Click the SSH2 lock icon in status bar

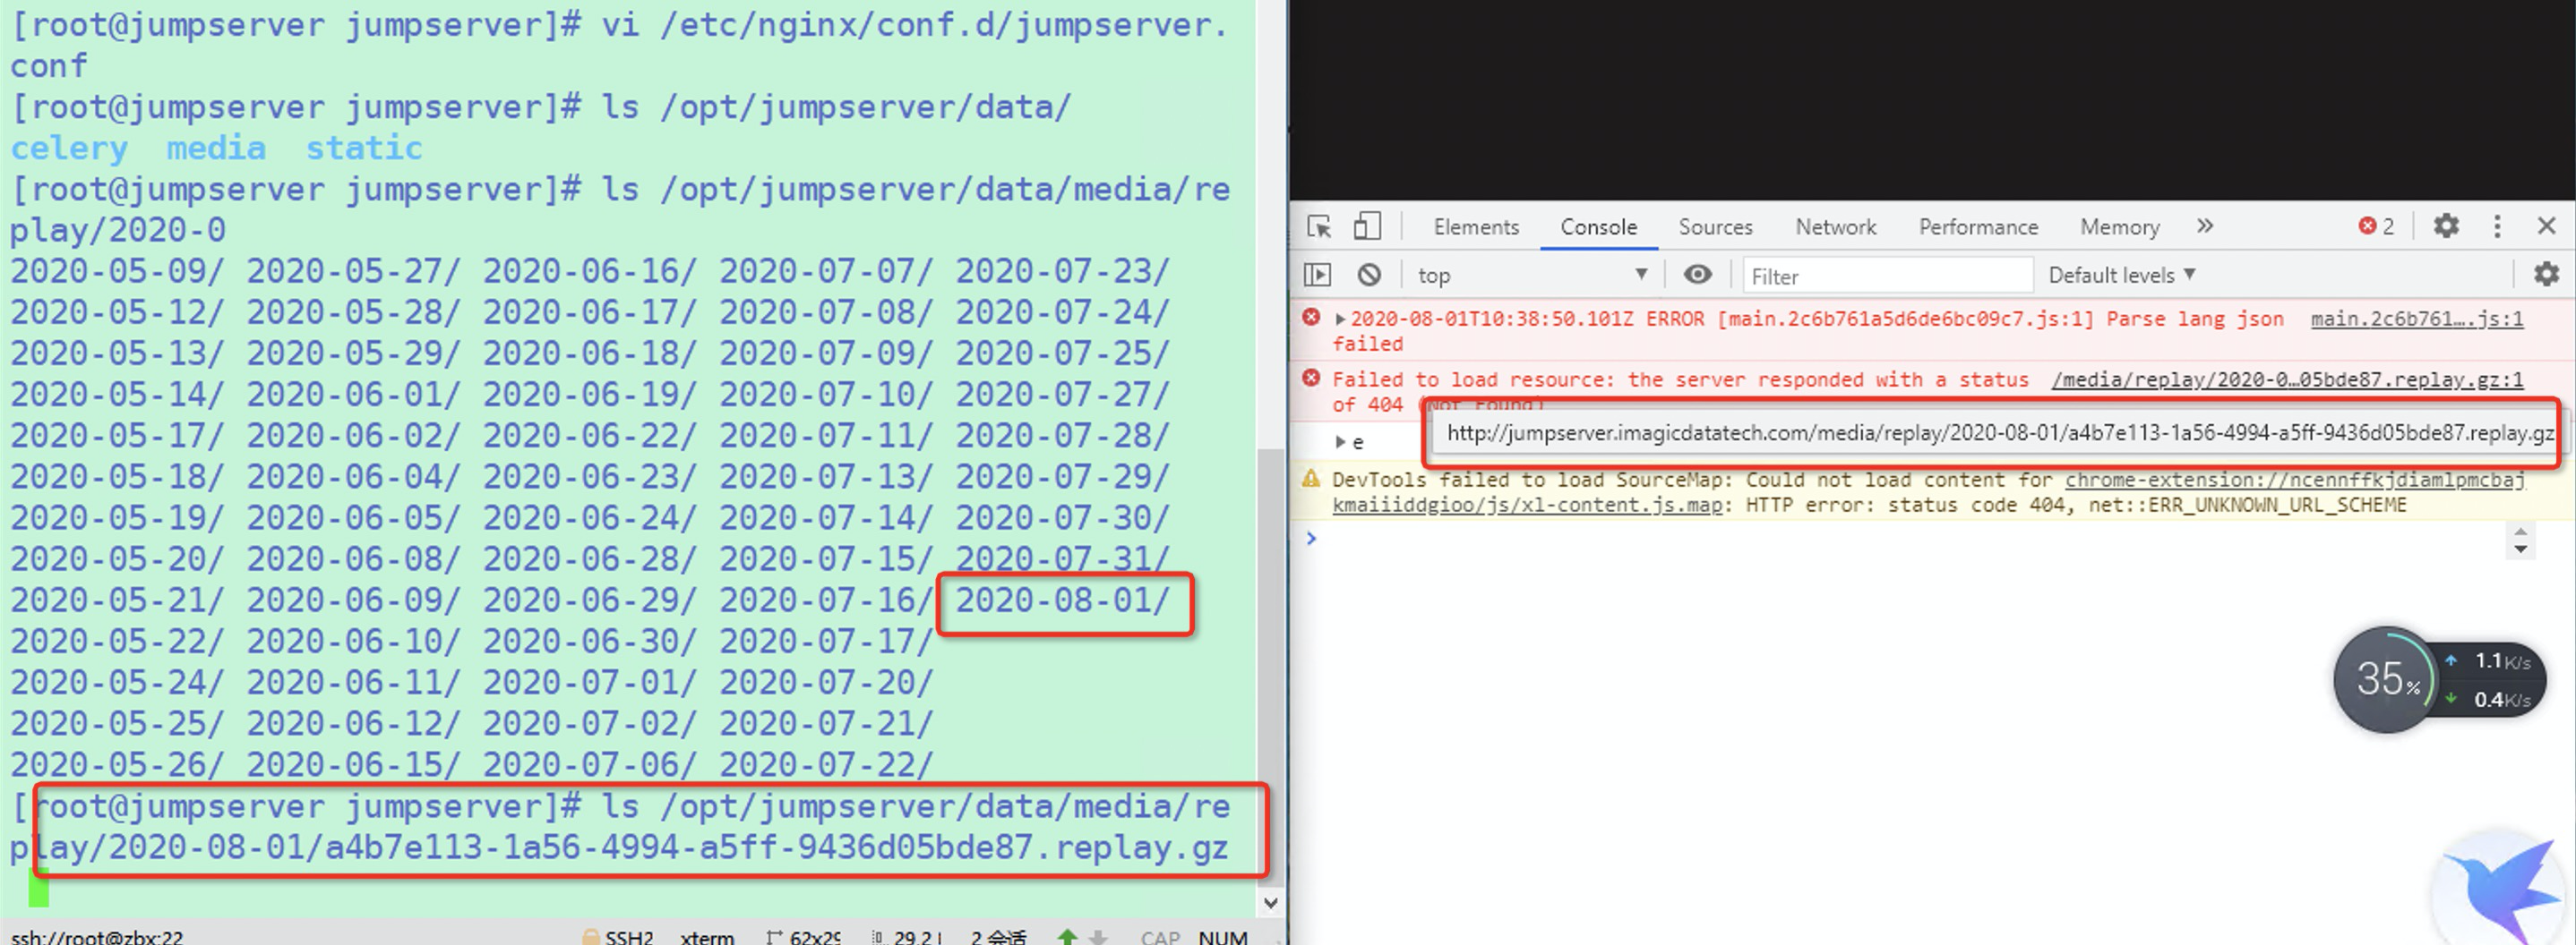pos(591,937)
